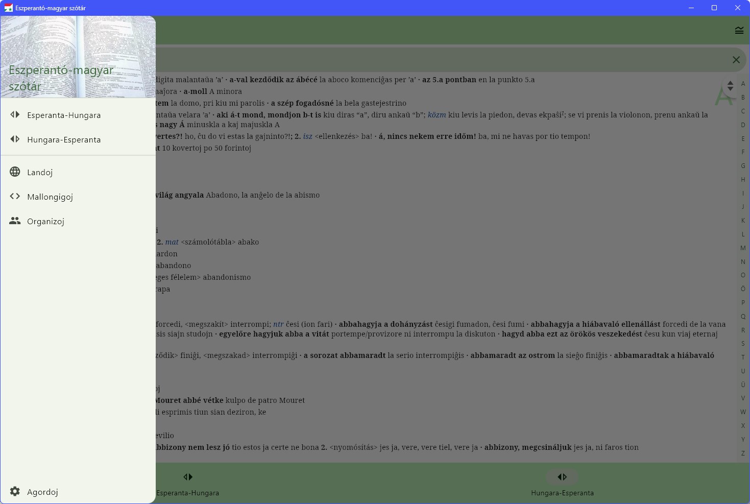Open Esperanta-Hungara dictionary from drawer
The width and height of the screenshot is (750, 504).
(x=78, y=115)
